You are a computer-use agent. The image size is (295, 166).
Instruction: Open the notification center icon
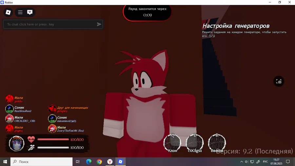click(x=288, y=162)
